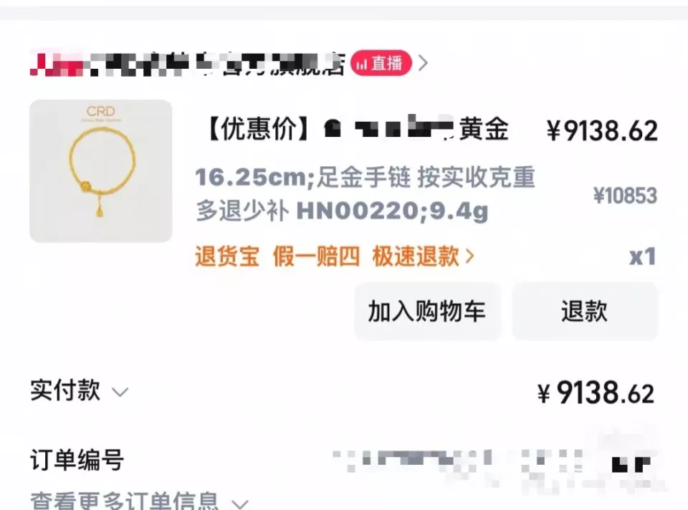Tap the 假一赔四 guarantee label
Screen dimensions: 688x510
tap(316, 256)
